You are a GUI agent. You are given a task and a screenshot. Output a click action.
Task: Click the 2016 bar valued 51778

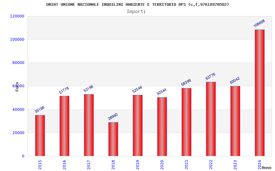[x=64, y=126]
